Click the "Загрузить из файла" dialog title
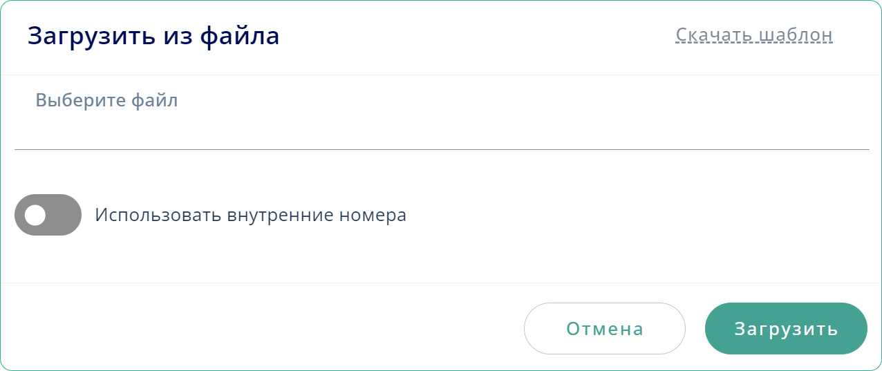This screenshot has width=882, height=371. (153, 36)
